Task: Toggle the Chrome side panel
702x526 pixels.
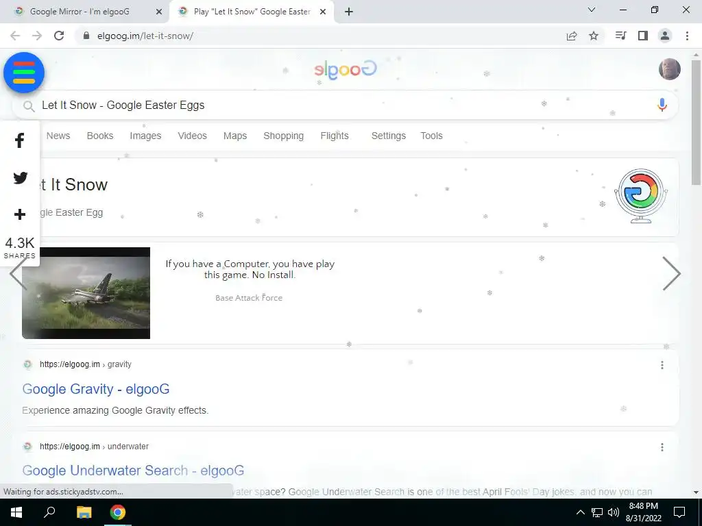Action: [643, 36]
